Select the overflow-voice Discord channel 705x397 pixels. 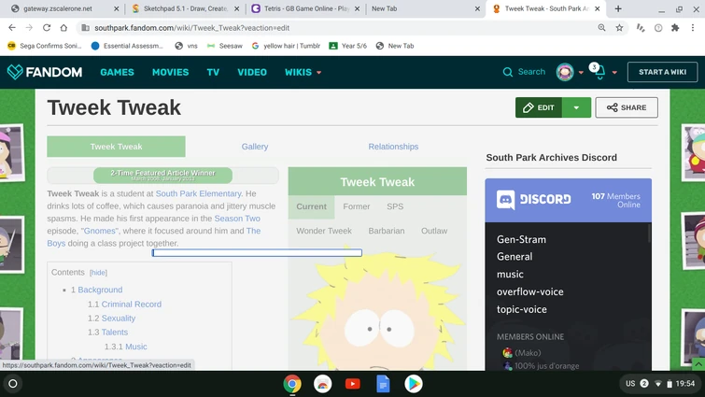tap(530, 291)
